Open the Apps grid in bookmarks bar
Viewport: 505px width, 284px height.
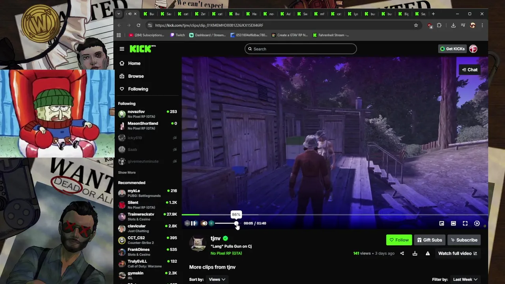(119, 35)
